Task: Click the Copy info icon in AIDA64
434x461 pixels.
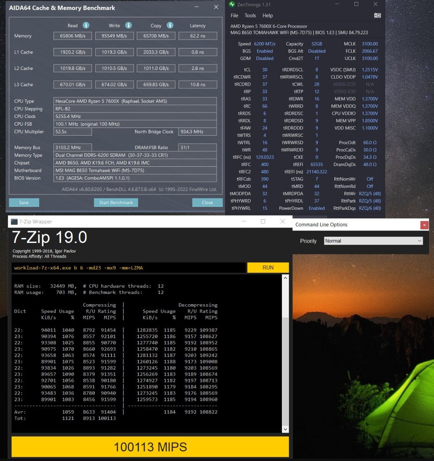Action: [170, 25]
